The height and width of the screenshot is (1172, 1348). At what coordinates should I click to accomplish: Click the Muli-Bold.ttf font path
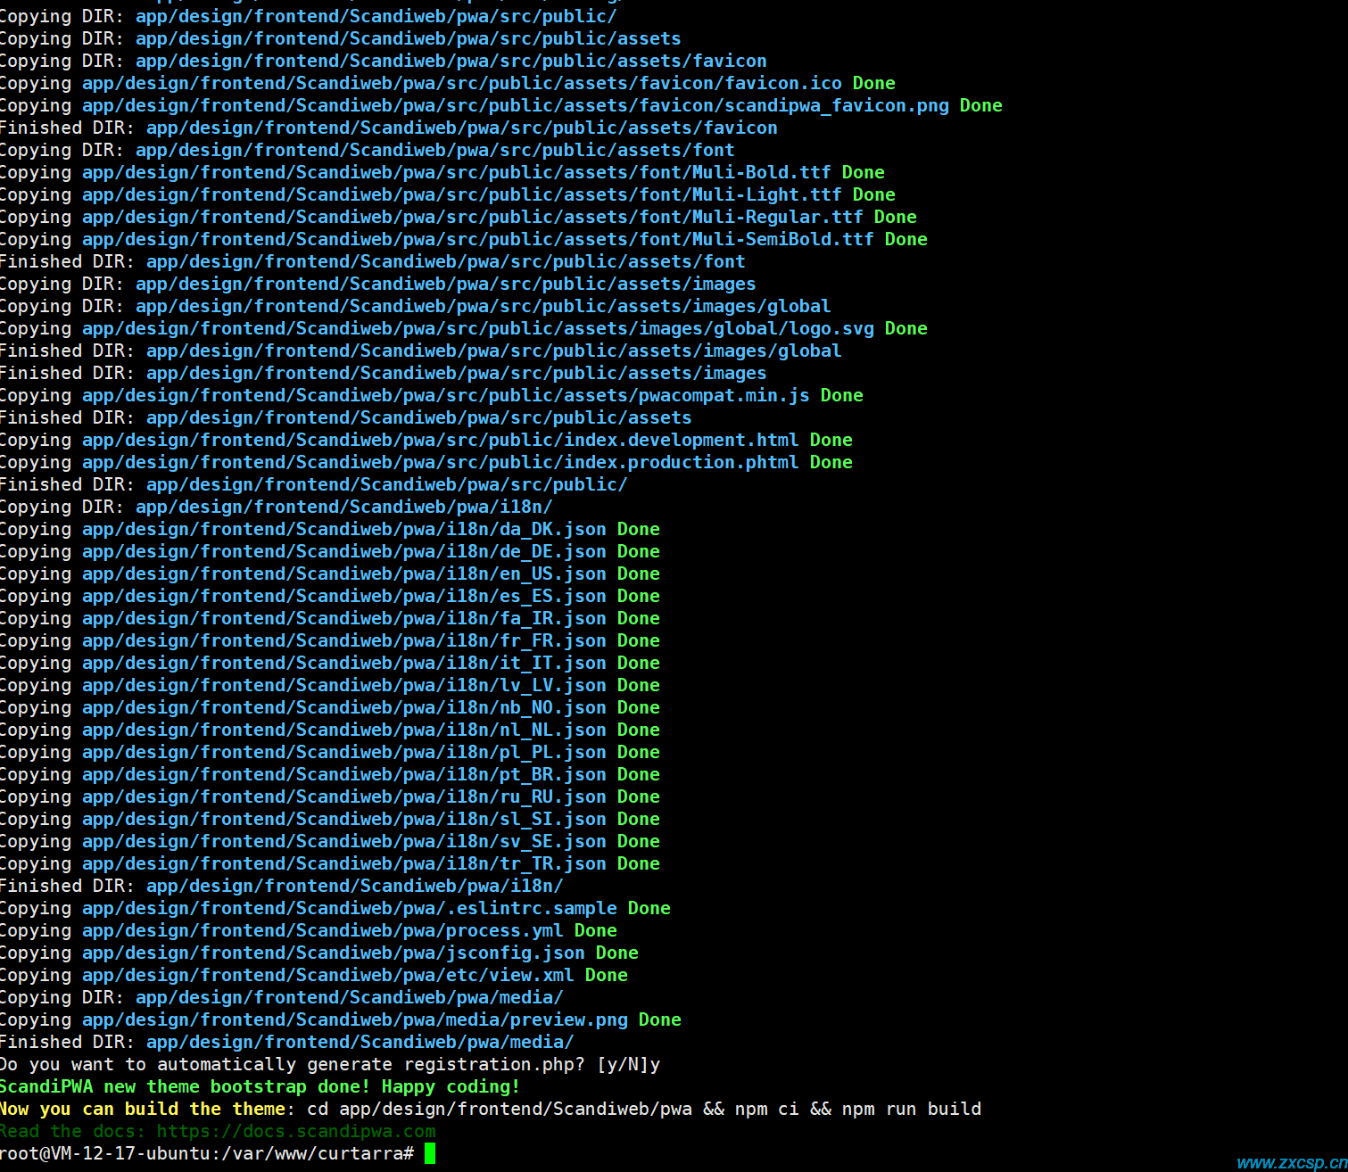[457, 172]
